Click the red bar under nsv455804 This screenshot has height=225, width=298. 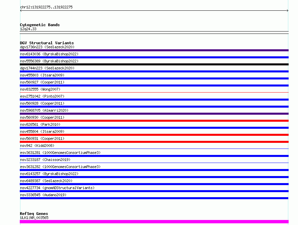click(x=154, y=135)
